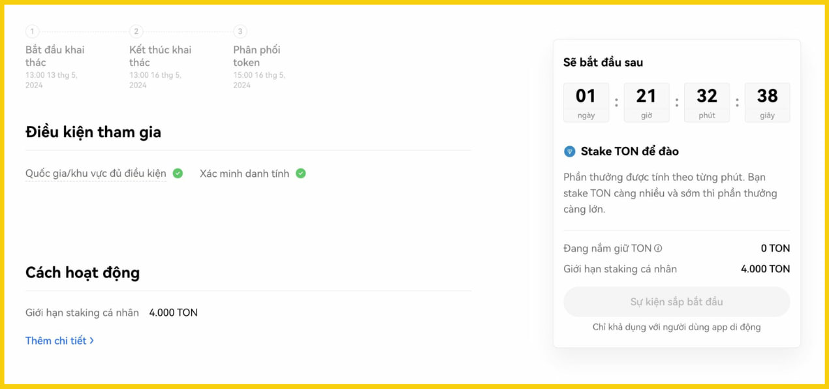Open info tooltip beside Đang nắm giữ TON

point(658,248)
